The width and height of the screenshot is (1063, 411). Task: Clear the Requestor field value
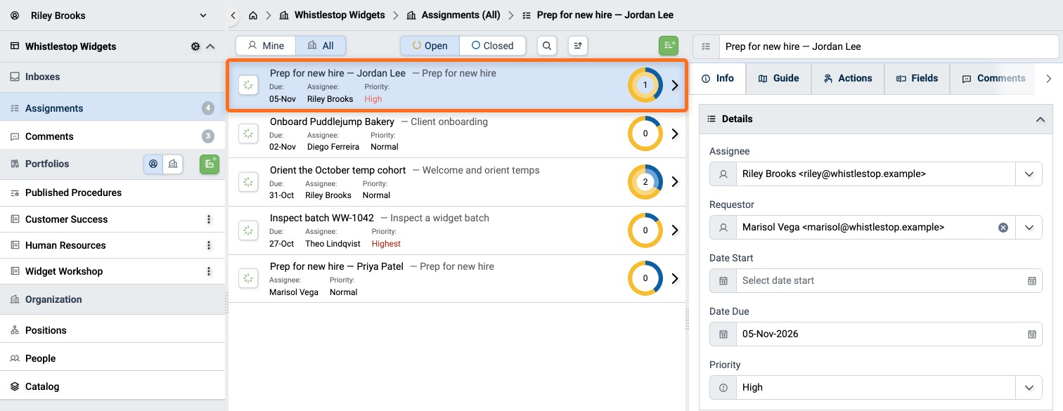pyautogui.click(x=1003, y=227)
